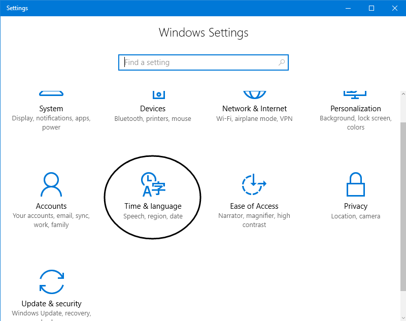This screenshot has height=321, width=406.
Task: Click the Personalization label
Action: pyautogui.click(x=356, y=109)
